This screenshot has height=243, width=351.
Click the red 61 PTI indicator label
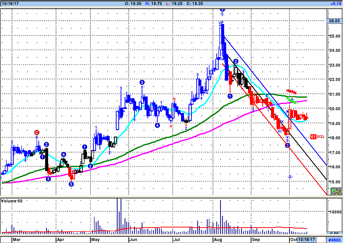tap(317, 137)
